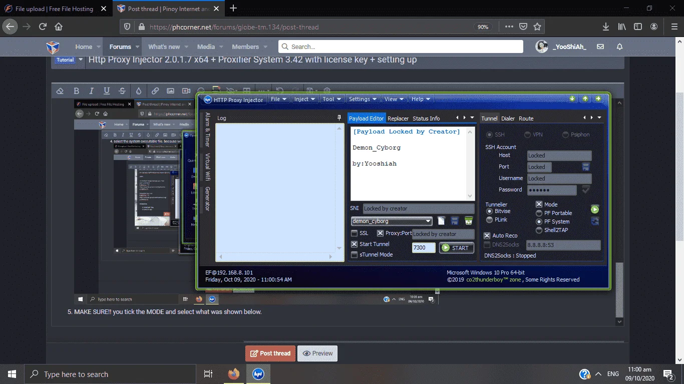Open the File menu dropdown in Injector
This screenshot has width=684, height=384.
pyautogui.click(x=278, y=99)
